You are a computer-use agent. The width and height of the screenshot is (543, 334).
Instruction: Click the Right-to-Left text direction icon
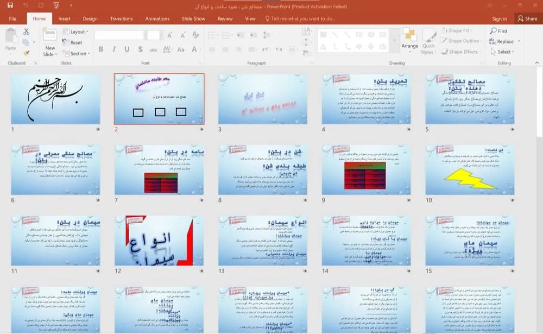click(279, 49)
